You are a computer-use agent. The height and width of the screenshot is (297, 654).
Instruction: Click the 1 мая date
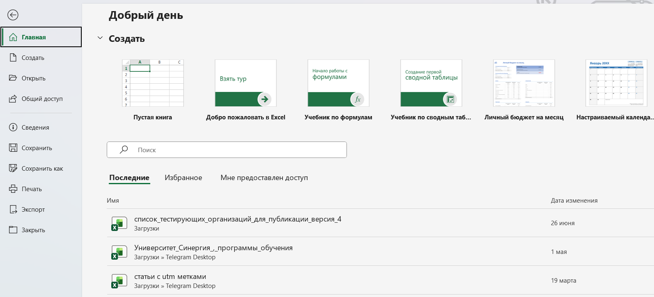coord(559,252)
